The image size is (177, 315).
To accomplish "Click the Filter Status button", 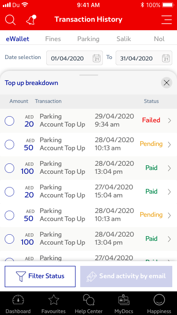I will pyautogui.click(x=40, y=276).
